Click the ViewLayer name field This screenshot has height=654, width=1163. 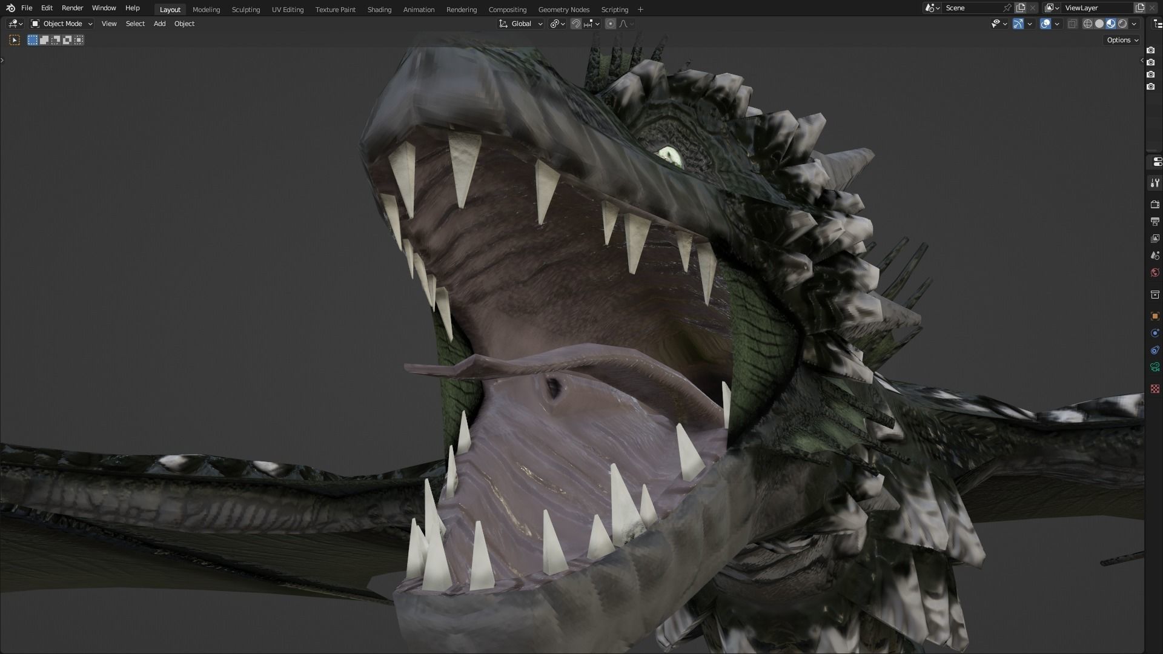coord(1098,8)
